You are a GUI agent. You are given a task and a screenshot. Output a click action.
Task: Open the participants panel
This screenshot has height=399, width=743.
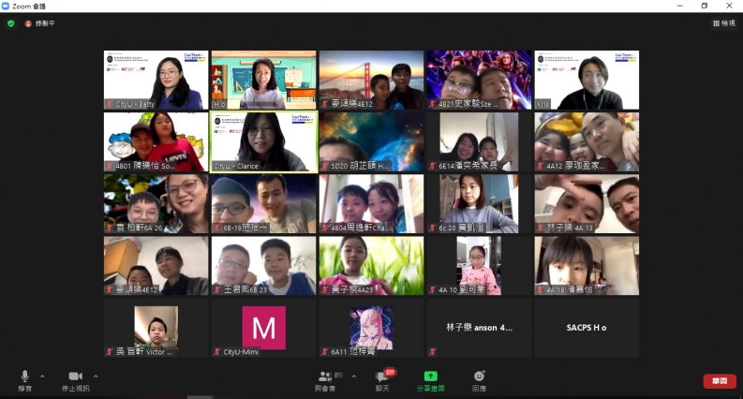pos(325,377)
